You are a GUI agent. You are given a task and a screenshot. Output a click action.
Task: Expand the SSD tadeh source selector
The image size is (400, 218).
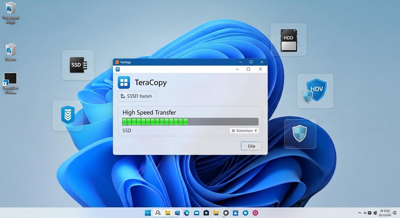(x=137, y=96)
